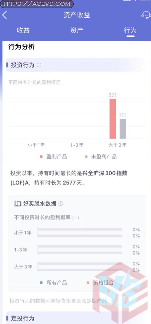Tap the pink 2只 profit bar
The height and width of the screenshot is (324, 151).
[x=113, y=119]
